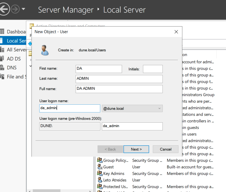Click into the First name field
Image resolution: width=226 pixels, height=192 pixels.
coord(99,69)
